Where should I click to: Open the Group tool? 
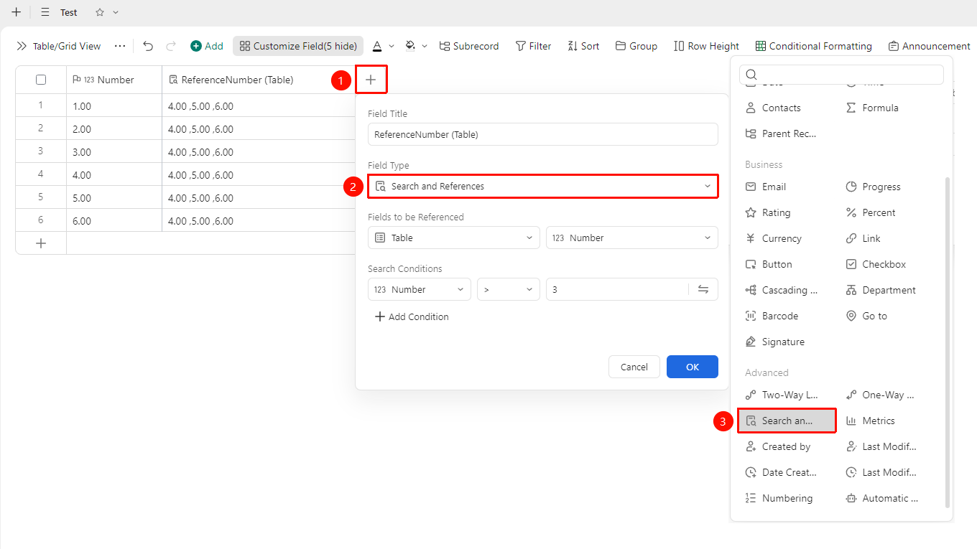(636, 46)
